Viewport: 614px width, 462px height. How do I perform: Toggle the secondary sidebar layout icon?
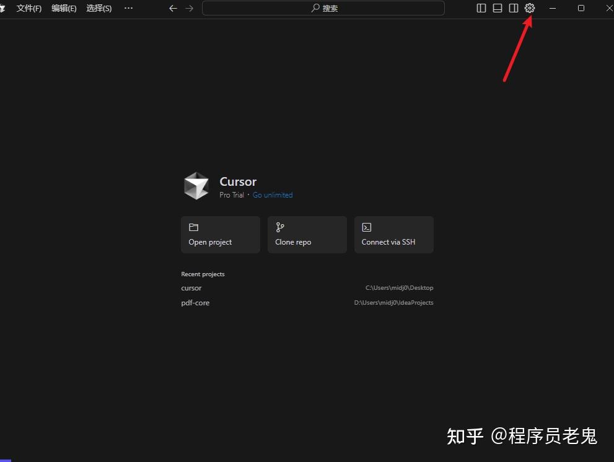pos(514,8)
